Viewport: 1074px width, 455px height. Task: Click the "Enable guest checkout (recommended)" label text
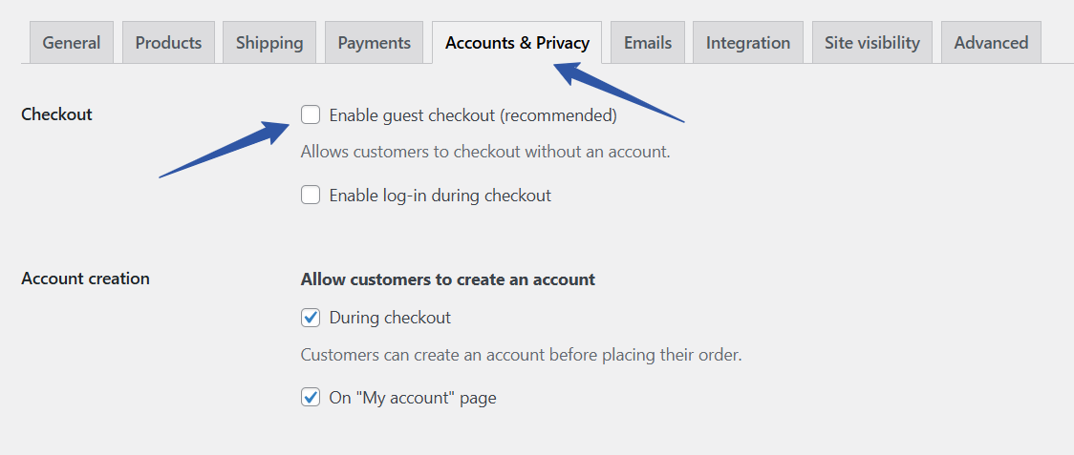tap(473, 115)
